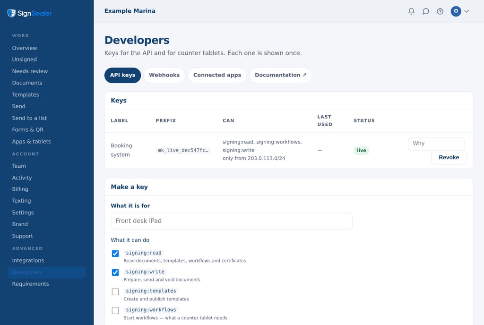
Task: Select Developers in the sidebar
Action: coord(47,273)
